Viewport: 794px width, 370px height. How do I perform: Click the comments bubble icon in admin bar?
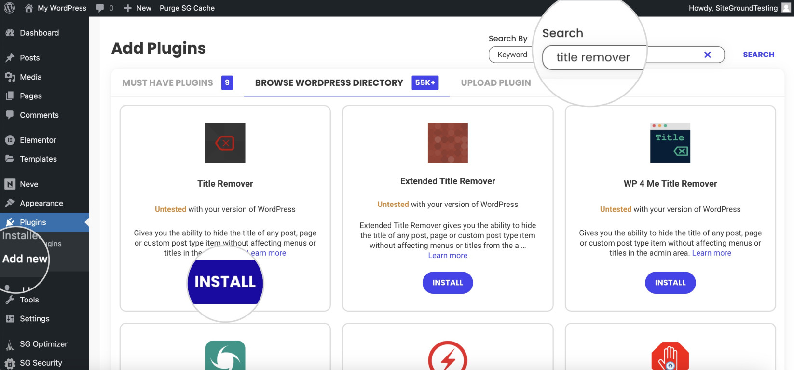(x=100, y=8)
